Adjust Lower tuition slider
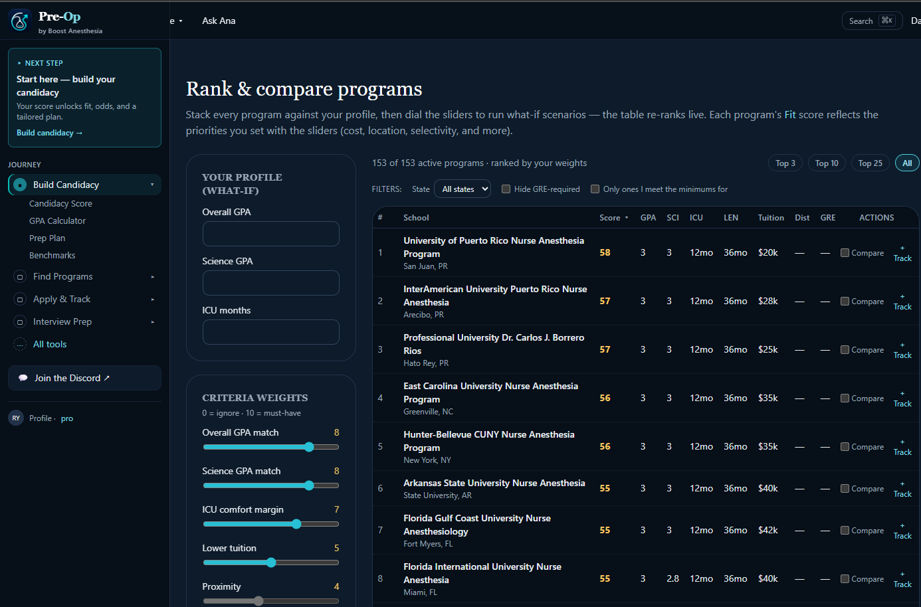The width and height of the screenshot is (921, 607). click(271, 563)
